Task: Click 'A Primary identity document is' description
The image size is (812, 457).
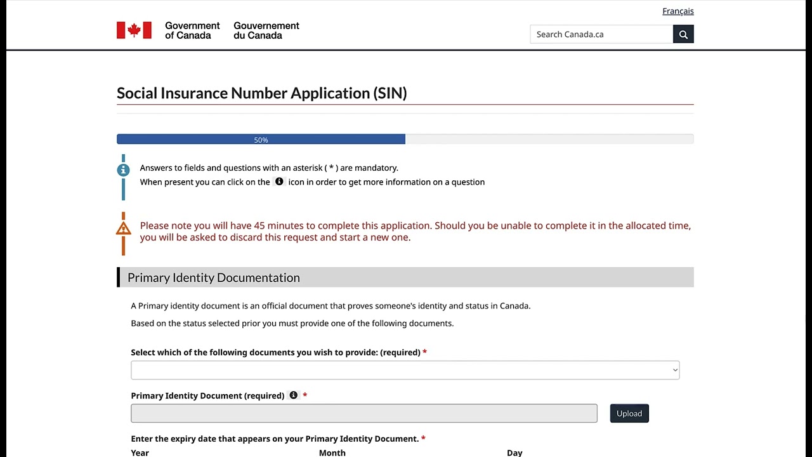Action: click(x=331, y=306)
